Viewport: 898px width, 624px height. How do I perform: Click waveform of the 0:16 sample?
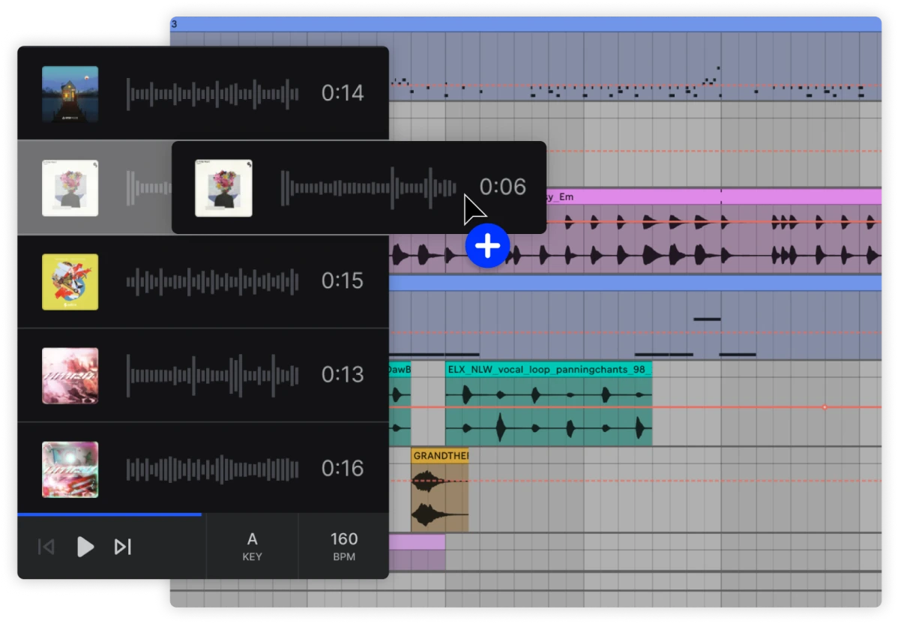(212, 469)
